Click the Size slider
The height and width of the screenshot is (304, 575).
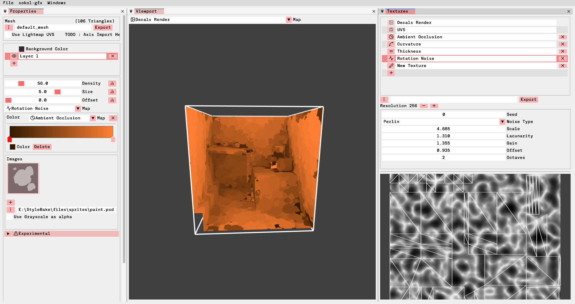click(43, 92)
